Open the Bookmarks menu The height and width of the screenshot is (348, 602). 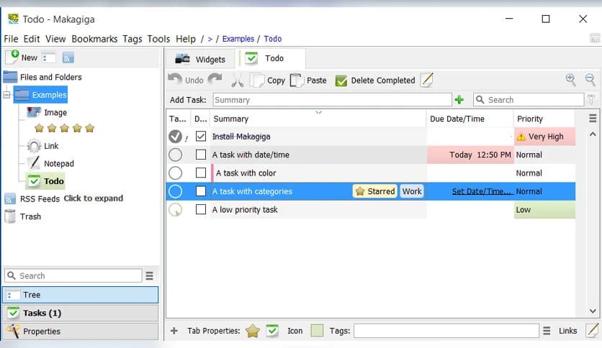pyautogui.click(x=94, y=39)
